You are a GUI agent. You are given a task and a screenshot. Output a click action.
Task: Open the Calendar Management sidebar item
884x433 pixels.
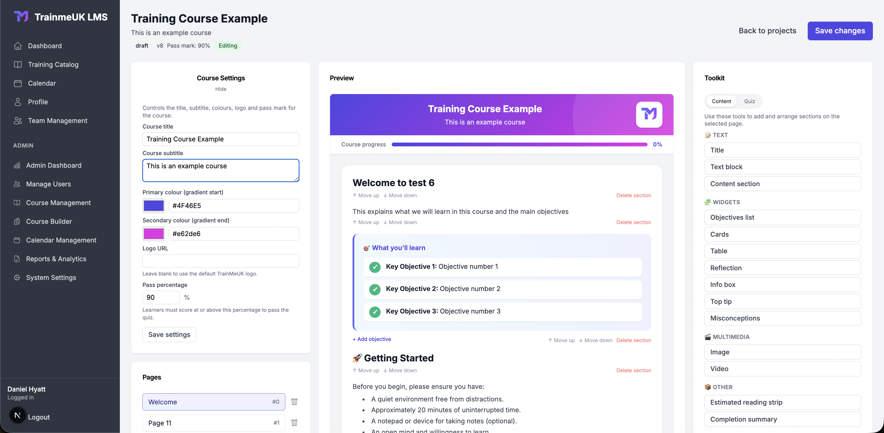click(x=61, y=240)
